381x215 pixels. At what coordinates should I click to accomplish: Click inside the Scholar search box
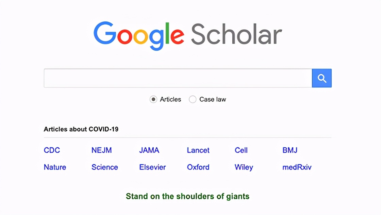click(x=178, y=78)
